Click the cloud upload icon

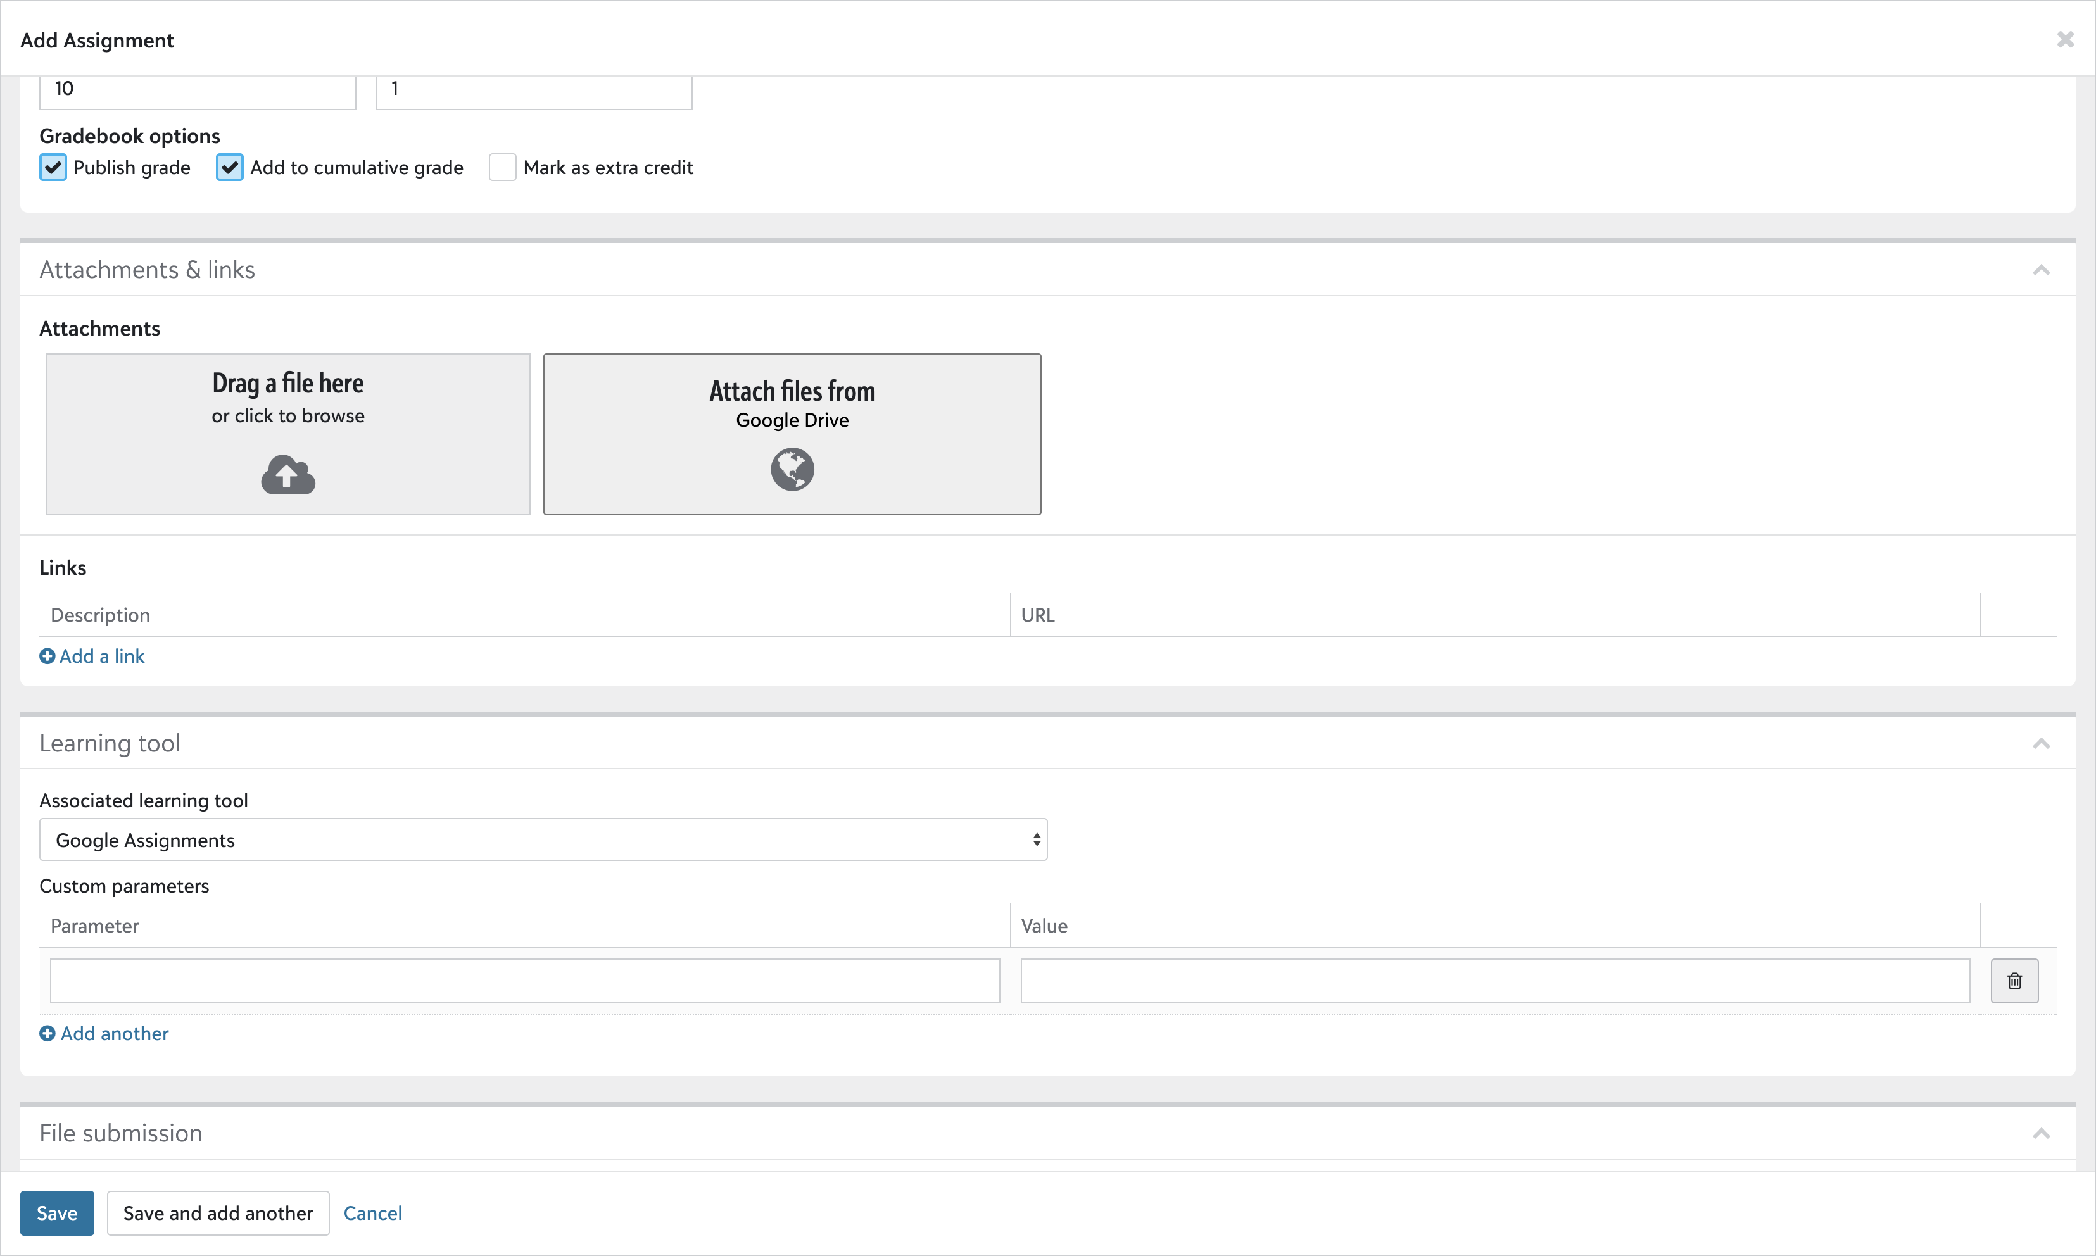click(x=288, y=475)
